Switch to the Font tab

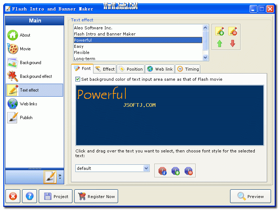tap(82, 68)
